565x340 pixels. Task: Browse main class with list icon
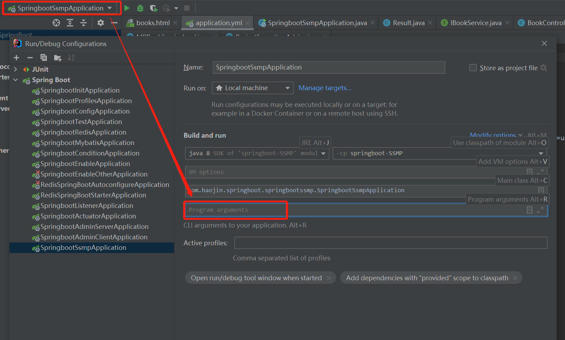541,190
